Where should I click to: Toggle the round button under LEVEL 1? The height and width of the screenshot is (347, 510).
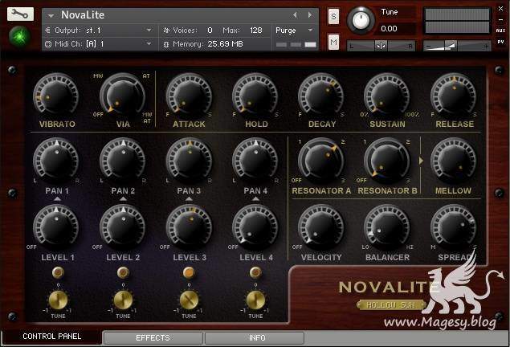point(58,272)
